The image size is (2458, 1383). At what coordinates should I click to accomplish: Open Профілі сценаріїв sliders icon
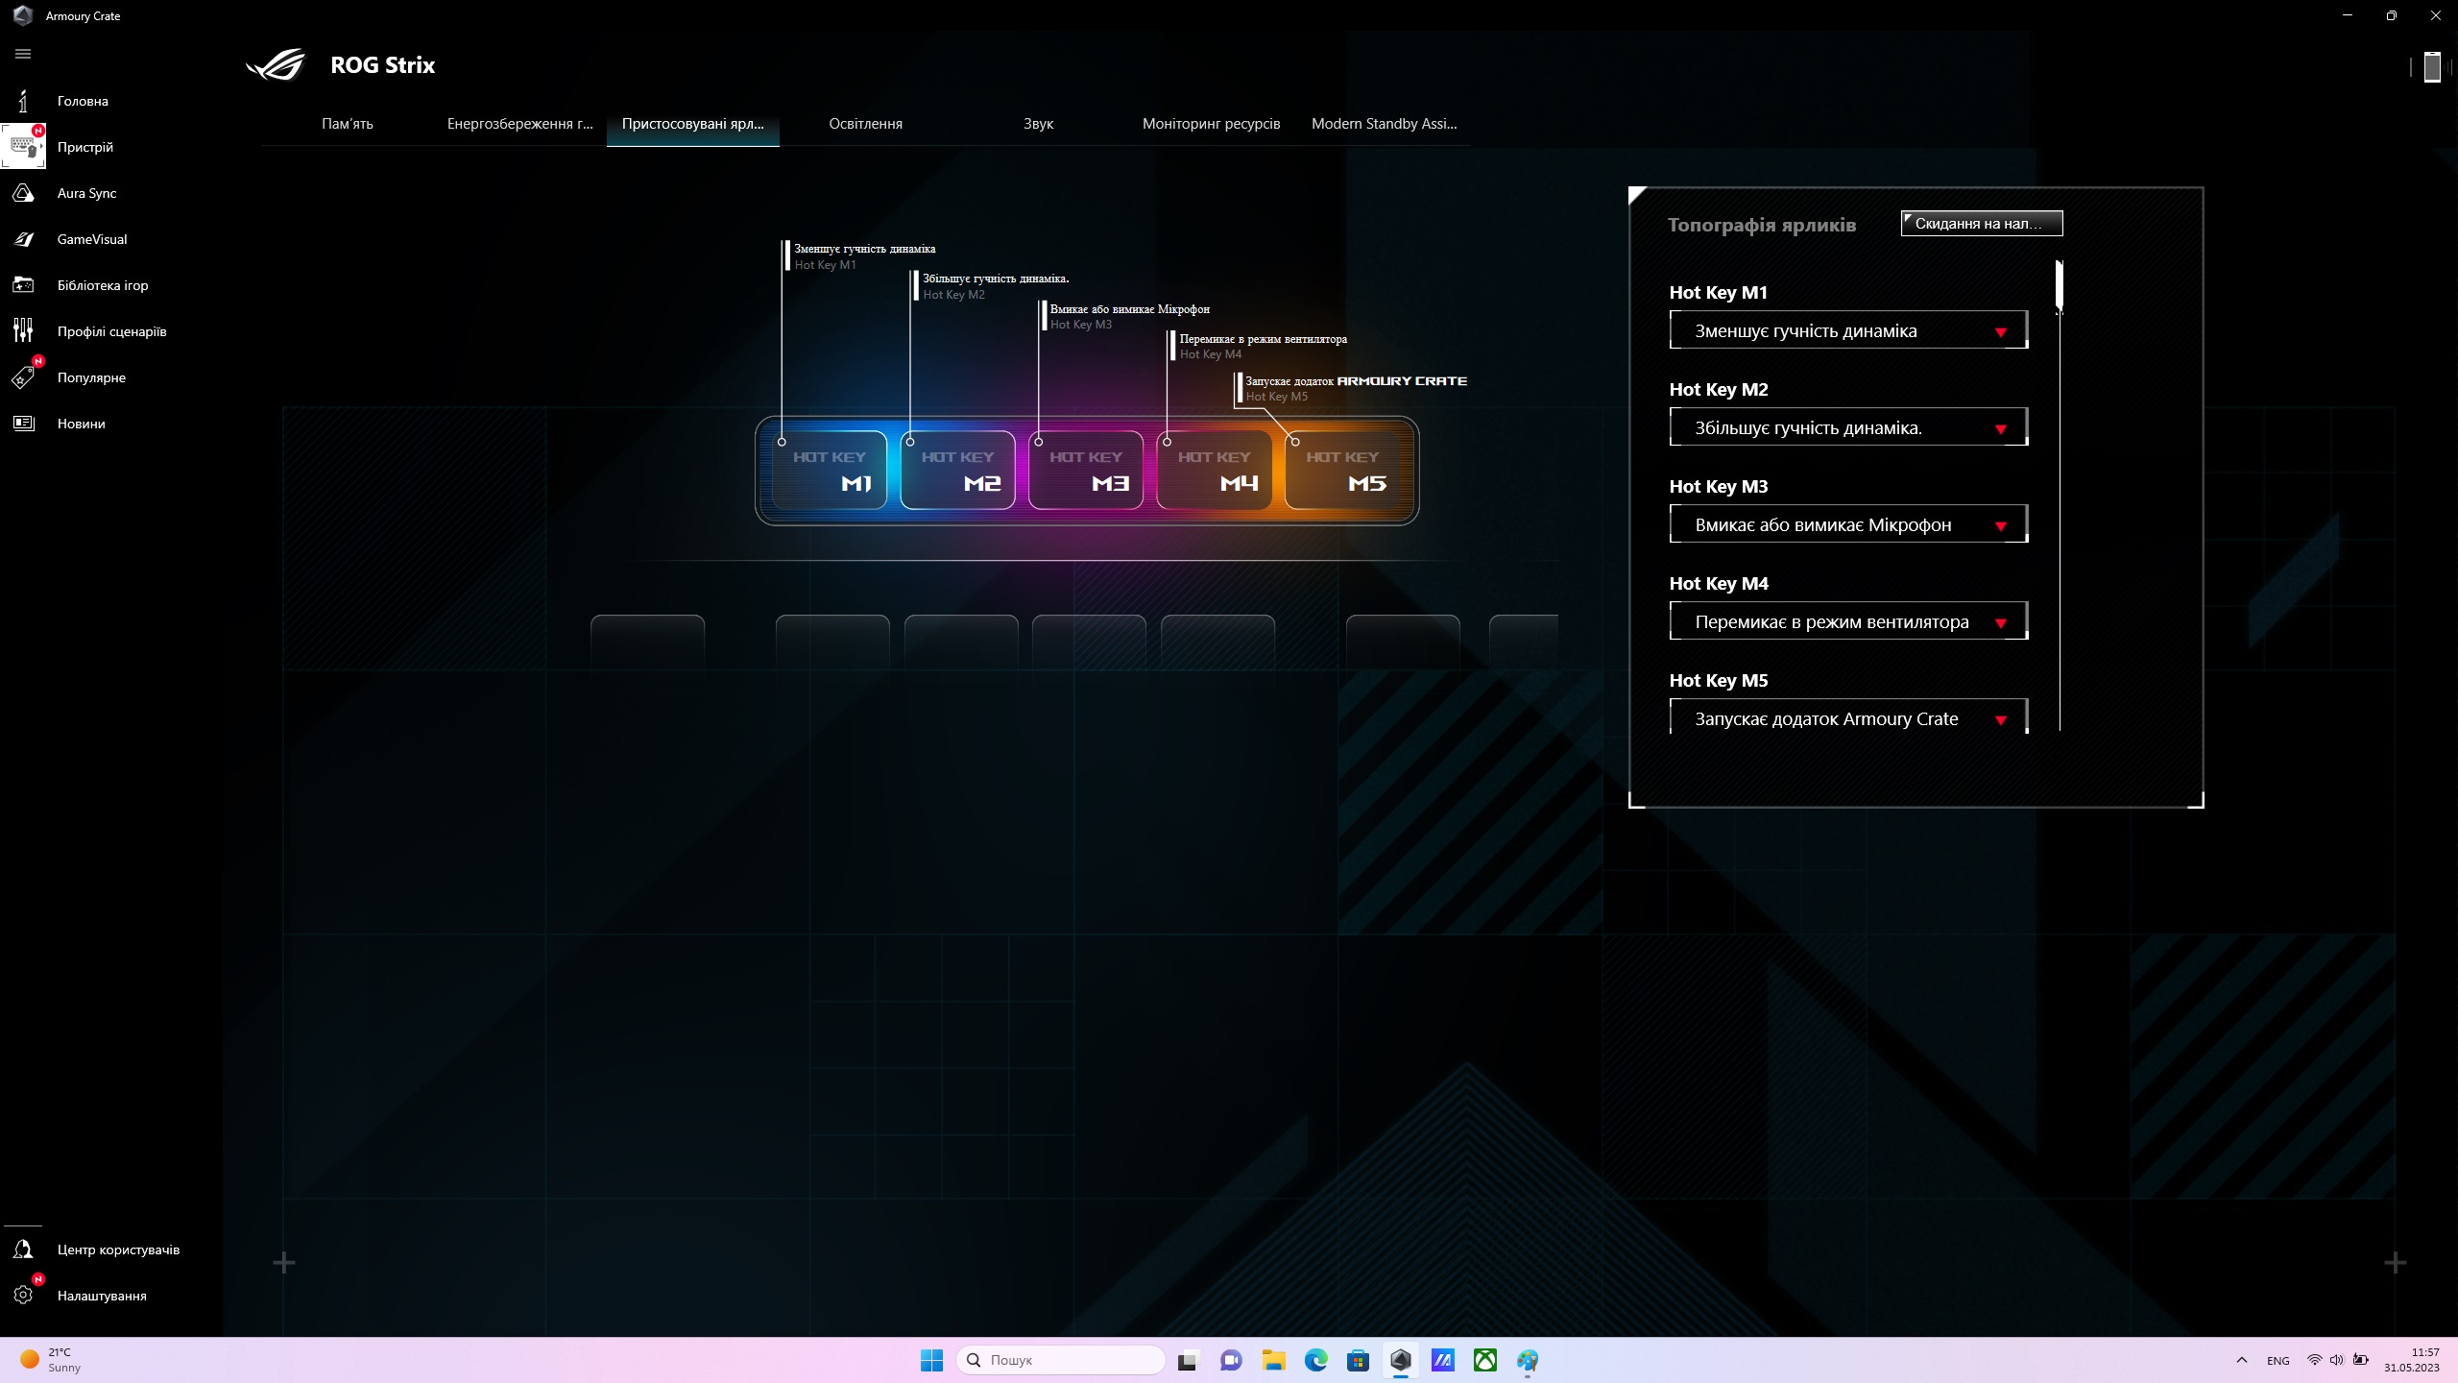(23, 331)
